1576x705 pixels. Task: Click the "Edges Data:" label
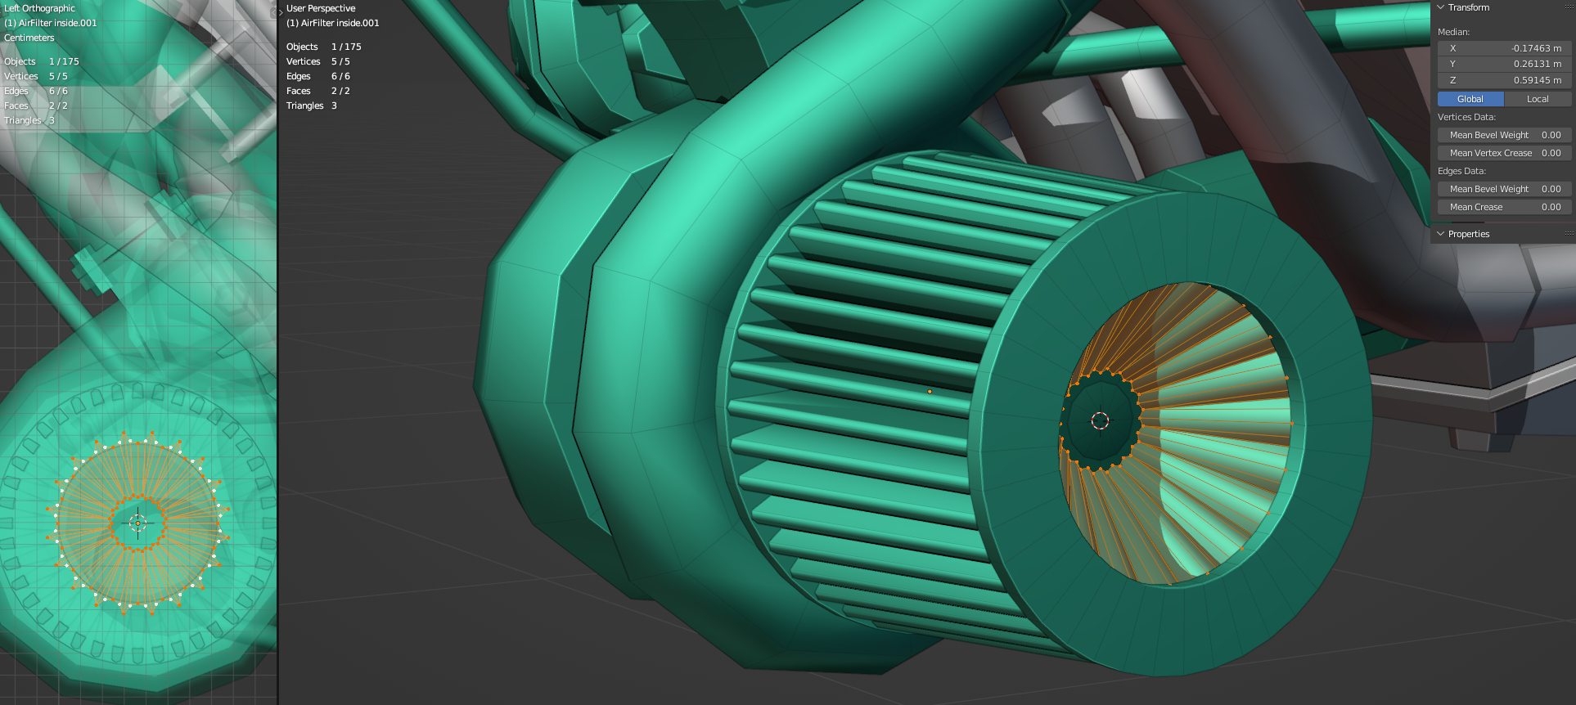1461,171
